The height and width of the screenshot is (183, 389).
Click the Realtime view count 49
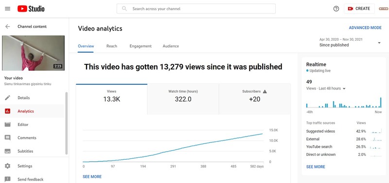[309, 82]
